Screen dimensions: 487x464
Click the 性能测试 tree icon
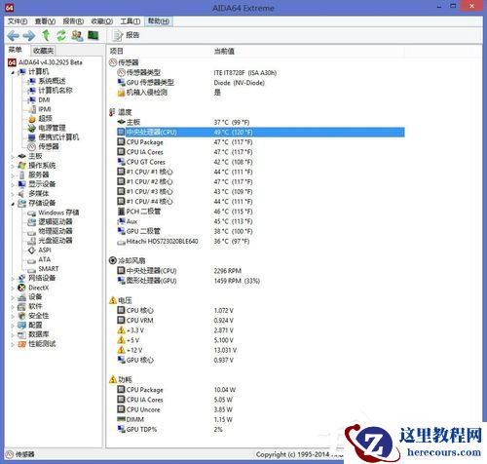coord(21,344)
